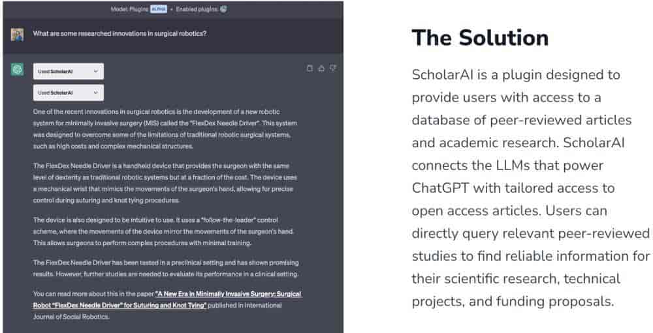The height and width of the screenshot is (333, 653).
Task: Click the thumbs down icon
Action: 332,68
